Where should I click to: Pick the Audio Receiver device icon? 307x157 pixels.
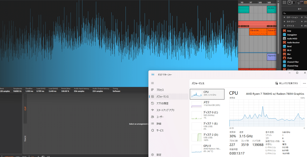[284, 42]
